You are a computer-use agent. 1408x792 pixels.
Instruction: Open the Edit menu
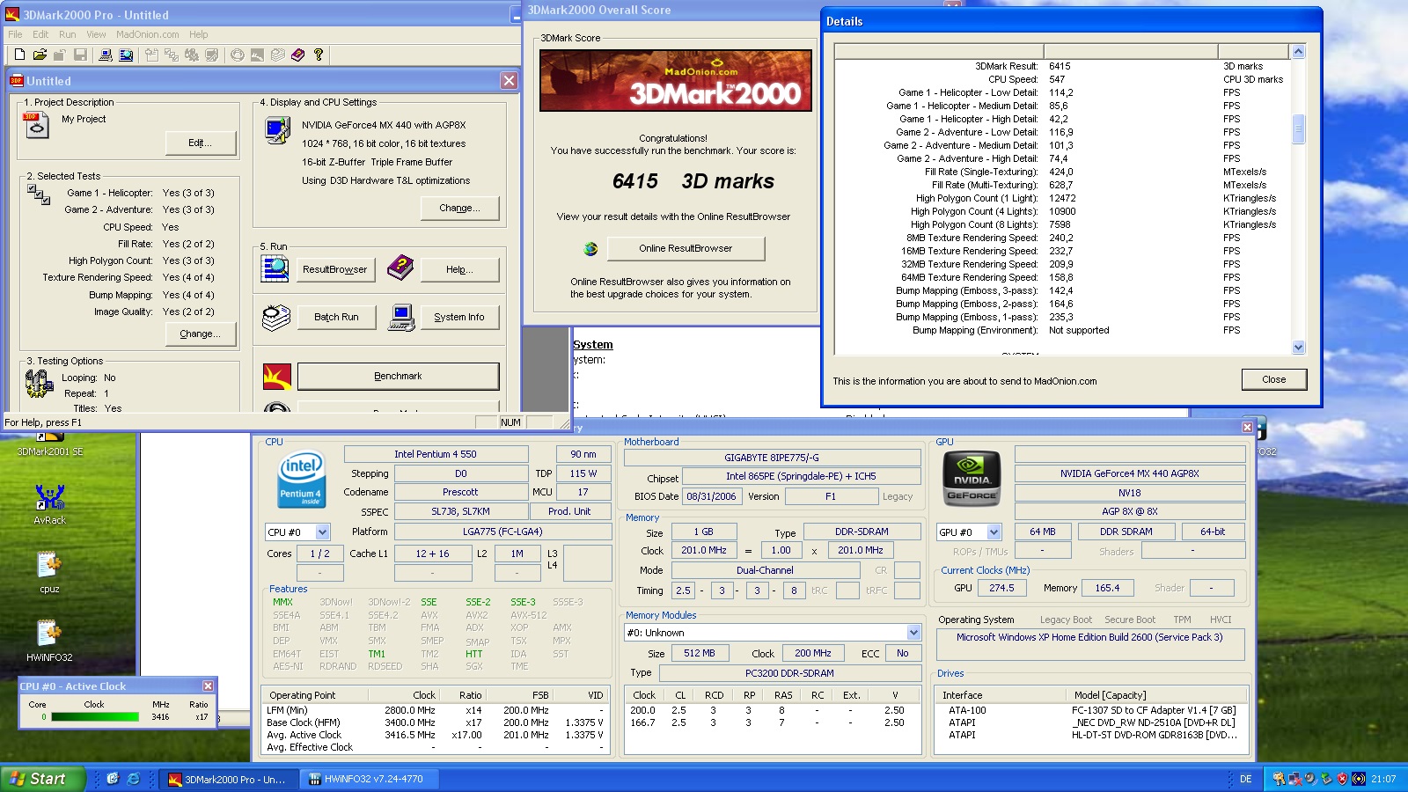(40, 34)
